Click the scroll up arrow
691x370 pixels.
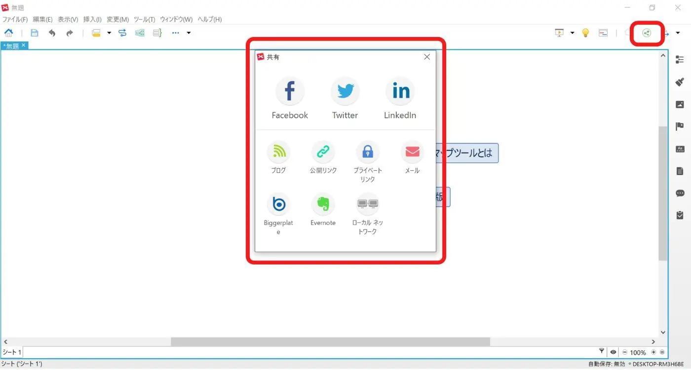click(663, 56)
